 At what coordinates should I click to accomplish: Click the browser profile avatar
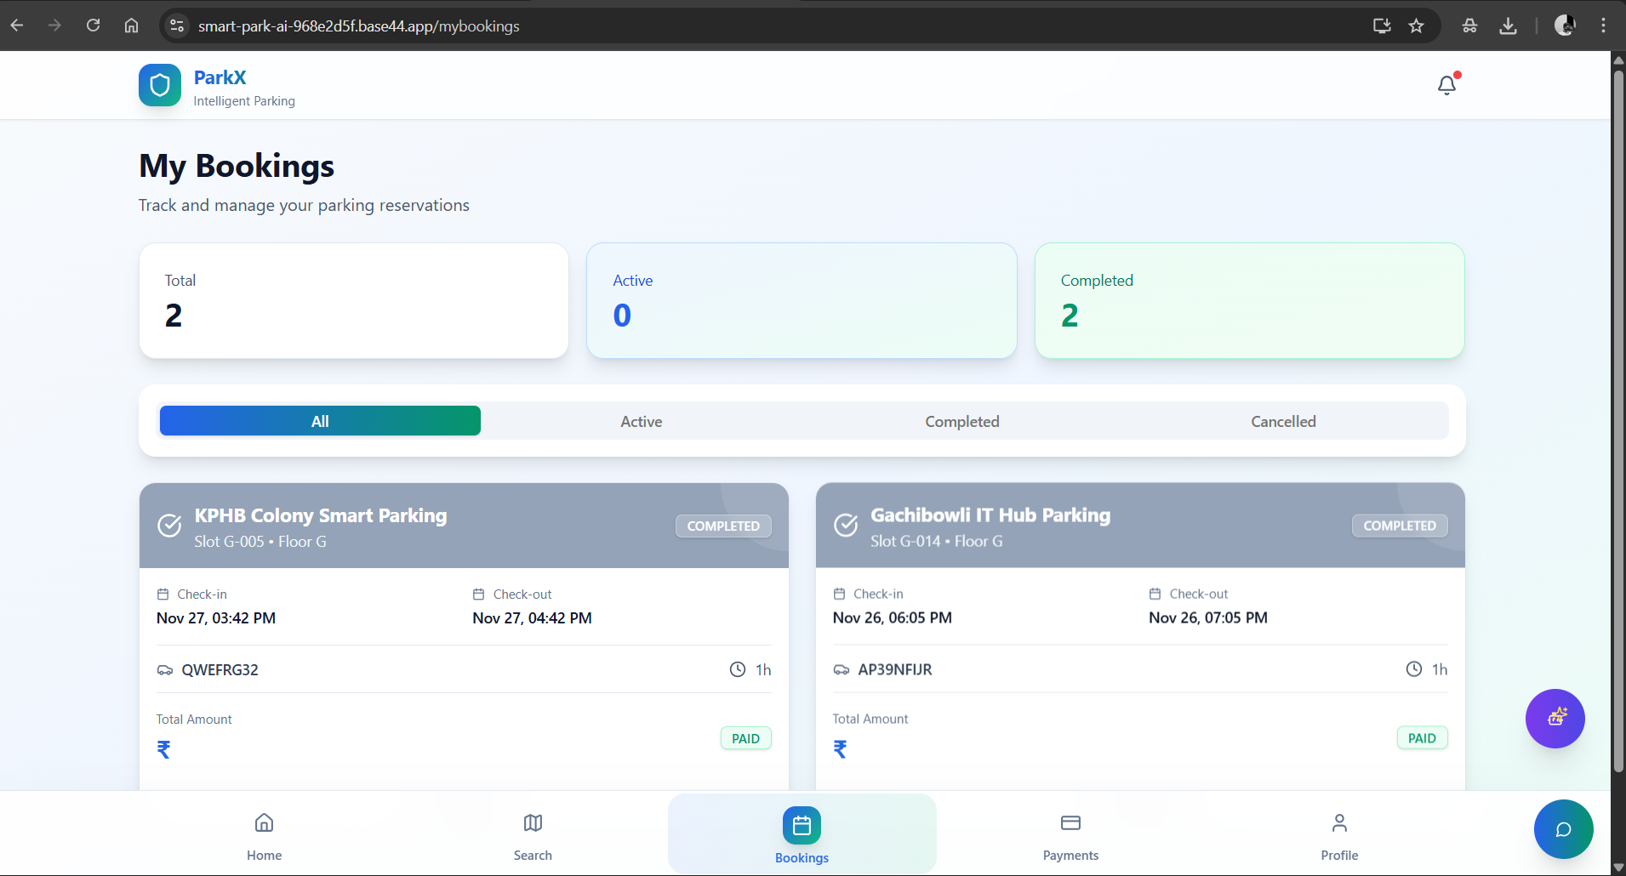pos(1564,26)
